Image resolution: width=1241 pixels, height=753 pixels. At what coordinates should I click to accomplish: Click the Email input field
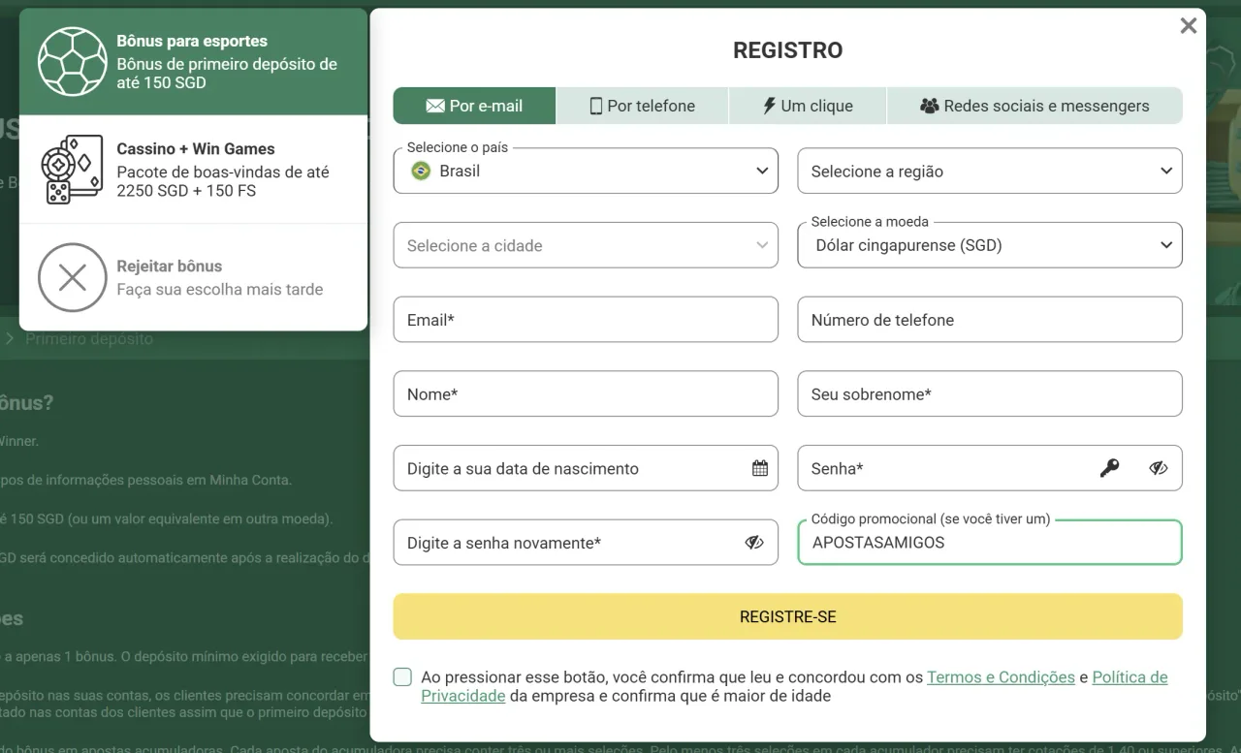pos(586,320)
